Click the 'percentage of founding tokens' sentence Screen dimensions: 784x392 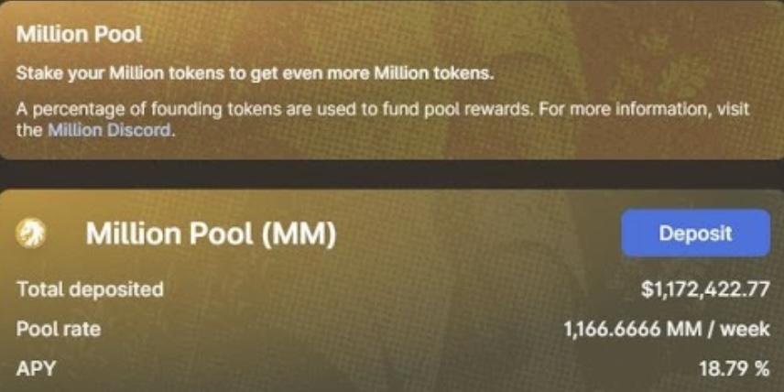point(271,109)
